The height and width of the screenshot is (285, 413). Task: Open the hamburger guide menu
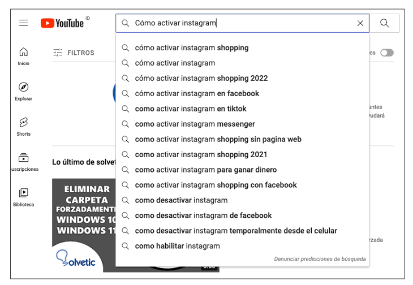point(23,23)
